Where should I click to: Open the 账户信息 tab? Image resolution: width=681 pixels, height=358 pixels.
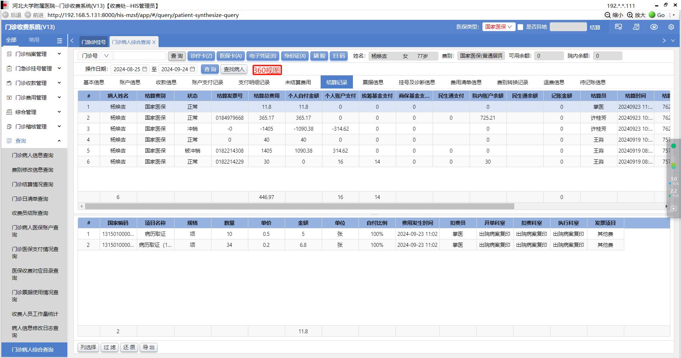point(130,83)
